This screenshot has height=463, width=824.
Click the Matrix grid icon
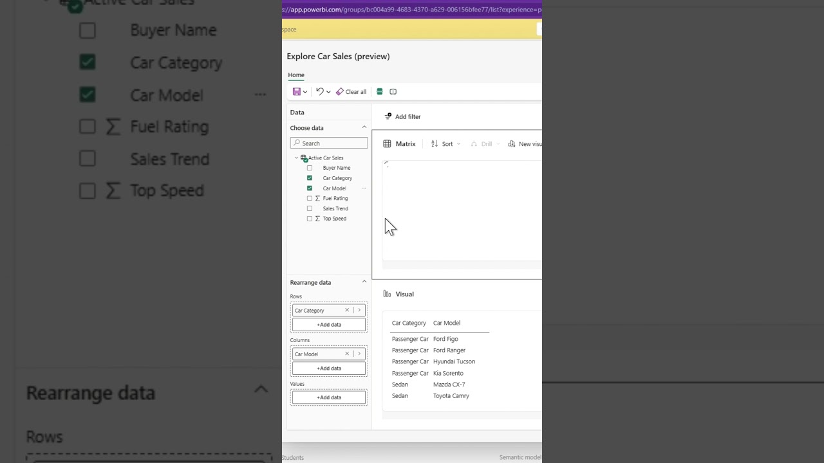click(x=387, y=144)
